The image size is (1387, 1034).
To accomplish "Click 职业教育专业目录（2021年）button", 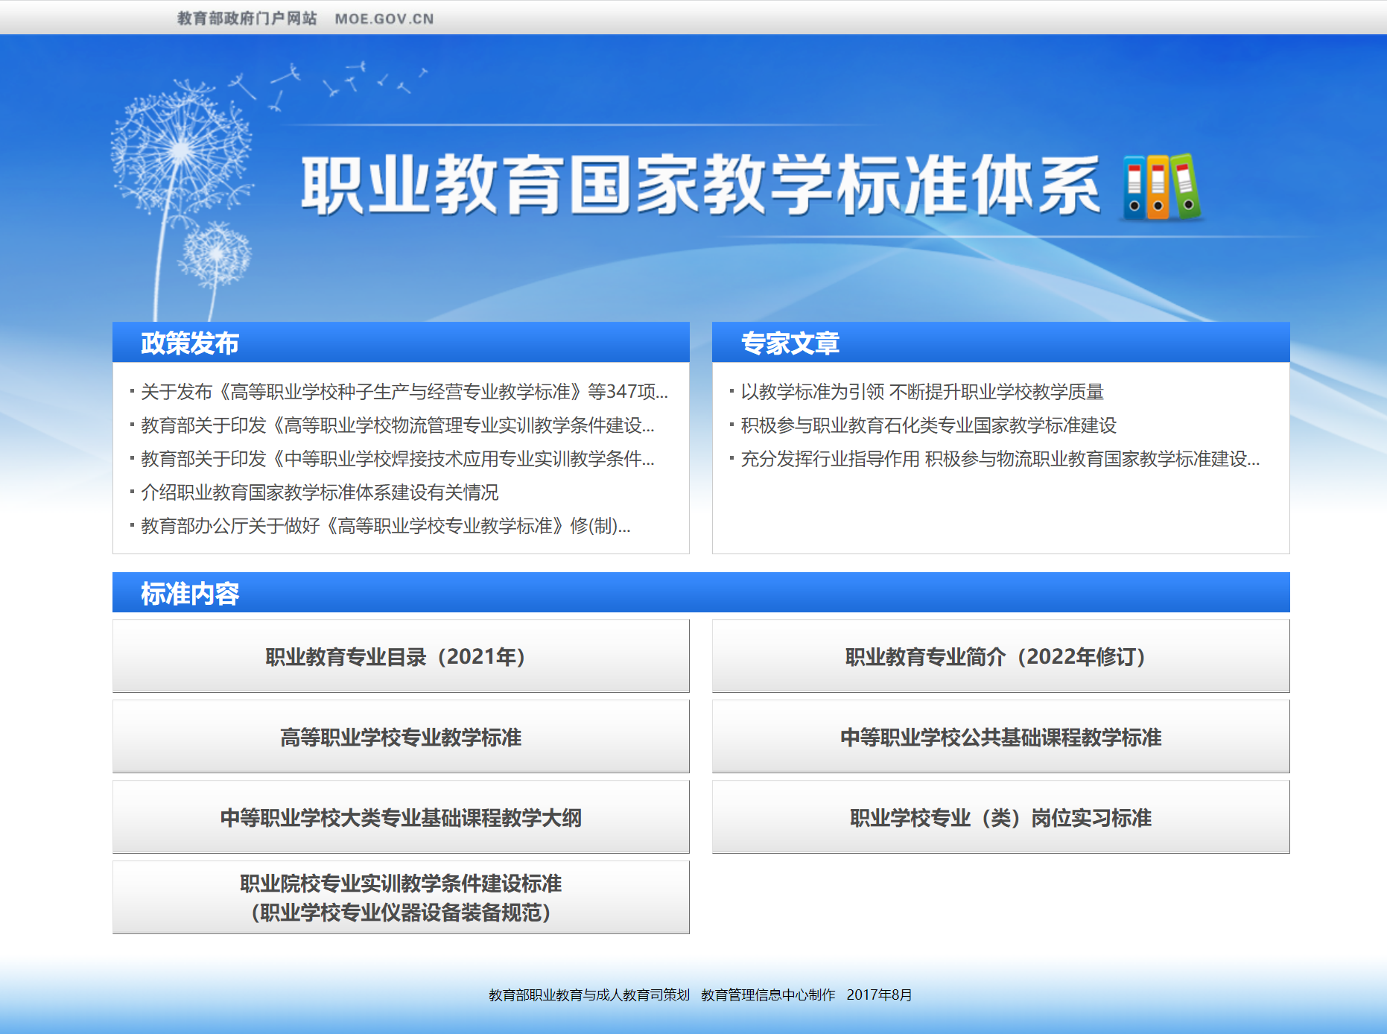I will (401, 656).
